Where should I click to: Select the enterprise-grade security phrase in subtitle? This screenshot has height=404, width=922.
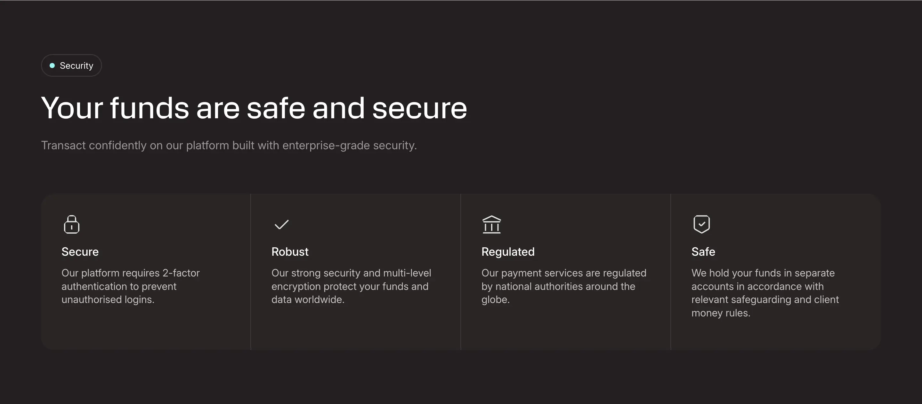pos(349,145)
